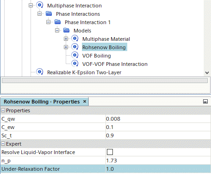The height and width of the screenshot is (174, 211).
Task: Collapse the Multiphase Interaction tree node
Action: coord(31,6)
